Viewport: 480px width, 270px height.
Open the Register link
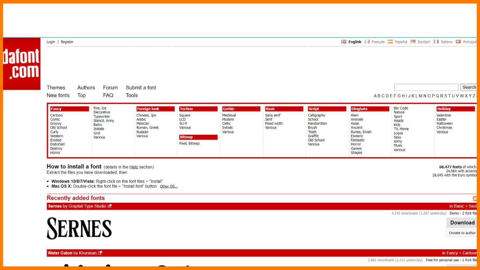[67, 42]
